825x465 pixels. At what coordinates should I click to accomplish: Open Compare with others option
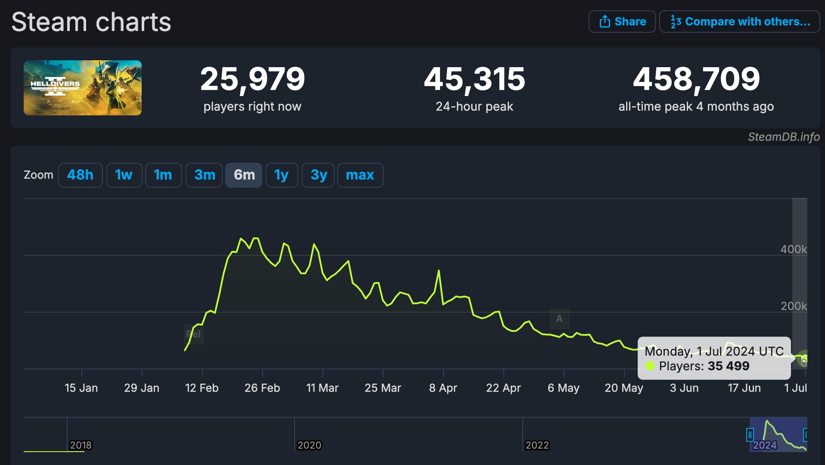pyautogui.click(x=739, y=22)
